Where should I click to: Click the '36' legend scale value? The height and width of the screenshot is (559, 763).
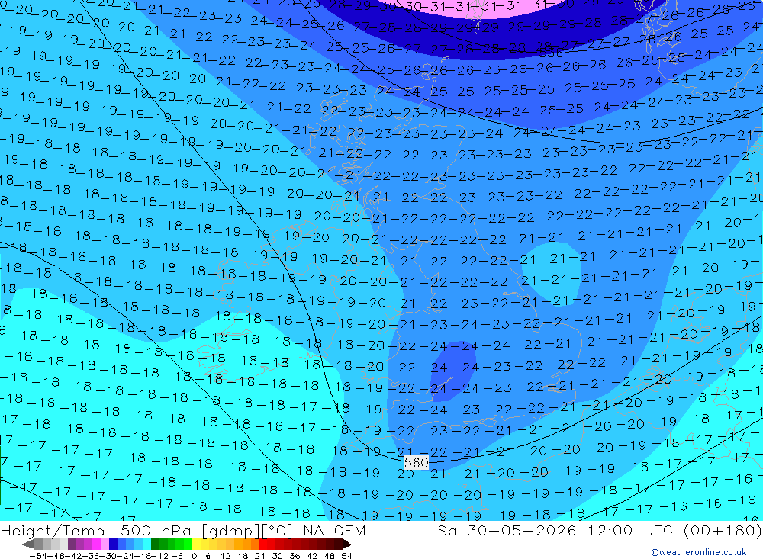click(x=295, y=556)
